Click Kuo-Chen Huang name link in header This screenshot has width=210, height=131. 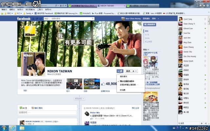click(133, 19)
